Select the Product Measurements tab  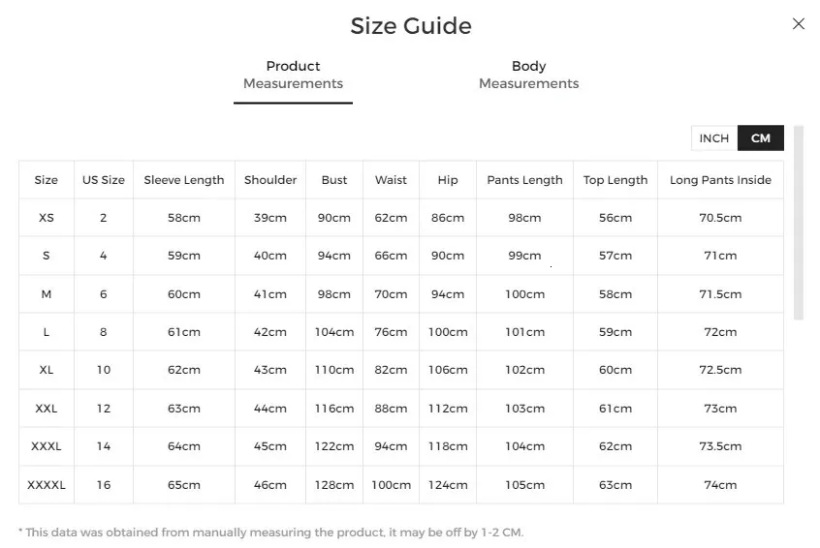(x=293, y=75)
